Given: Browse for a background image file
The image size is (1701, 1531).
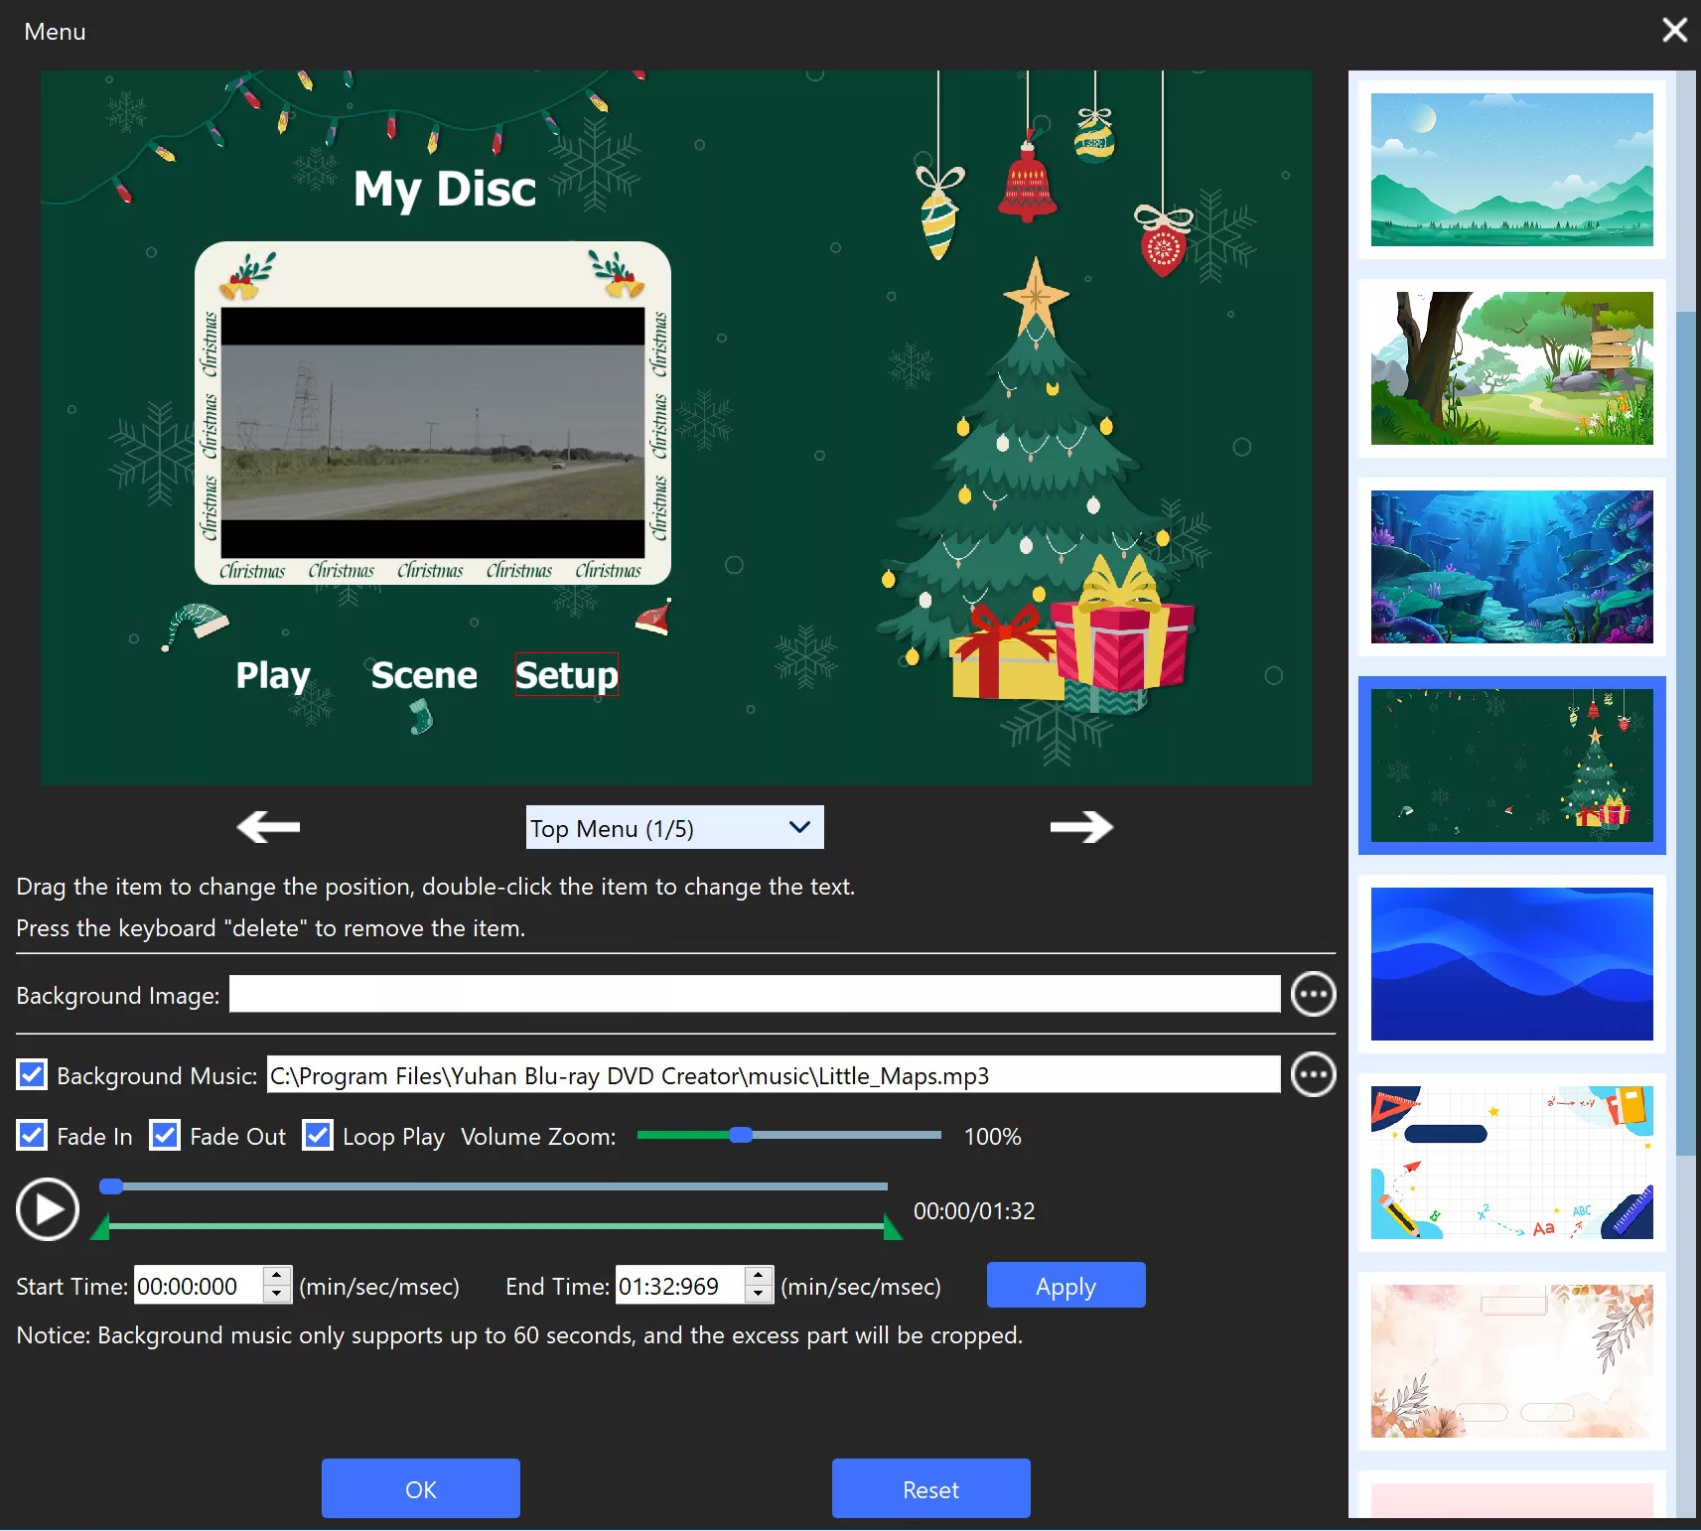Looking at the screenshot, I should coord(1313,994).
